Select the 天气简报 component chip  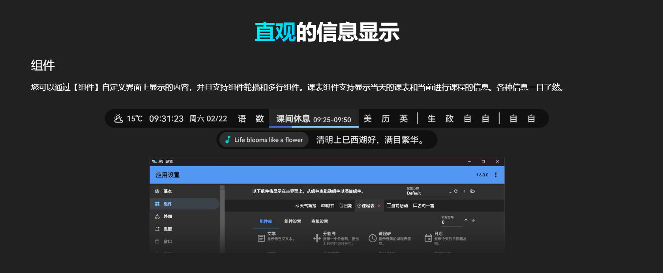pos(306,206)
